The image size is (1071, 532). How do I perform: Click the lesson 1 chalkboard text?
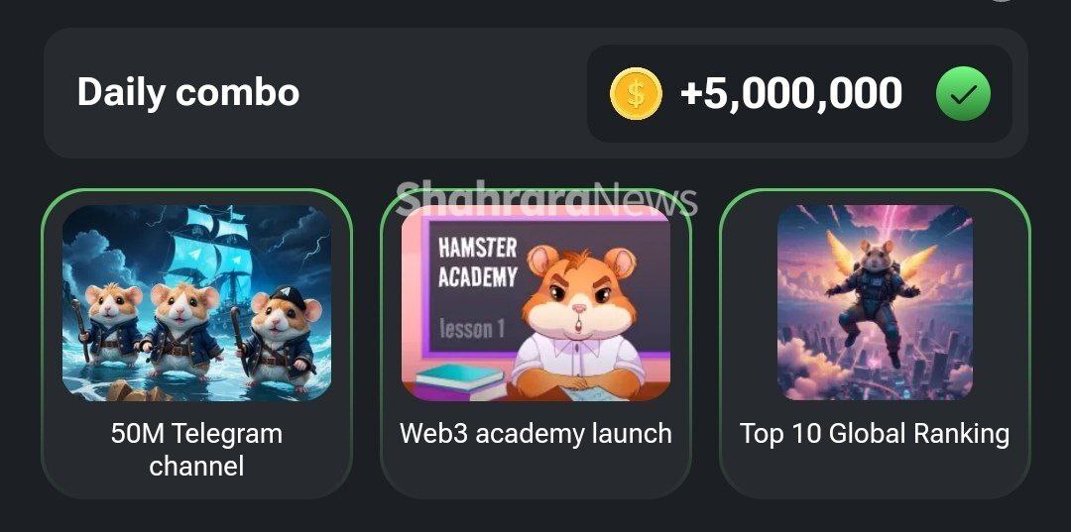click(x=472, y=329)
